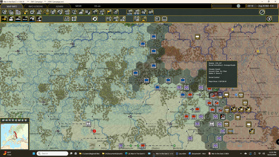Toggle the sun-circle supply overlay icon

(x=32, y=12)
